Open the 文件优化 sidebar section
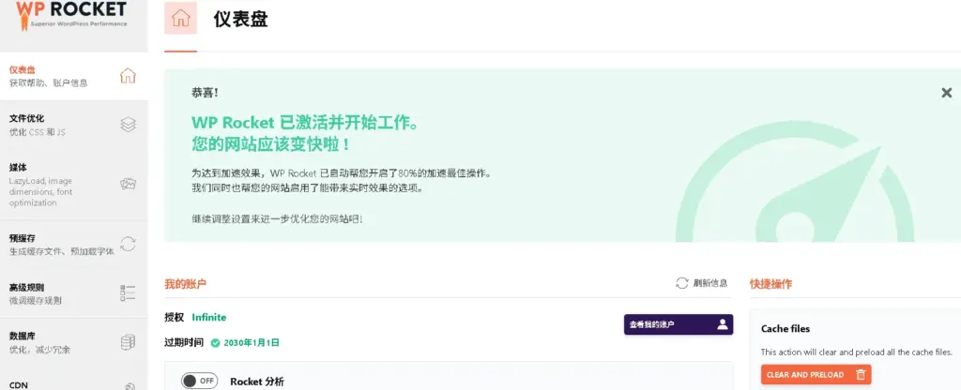Image resolution: width=961 pixels, height=390 pixels. 73,125
